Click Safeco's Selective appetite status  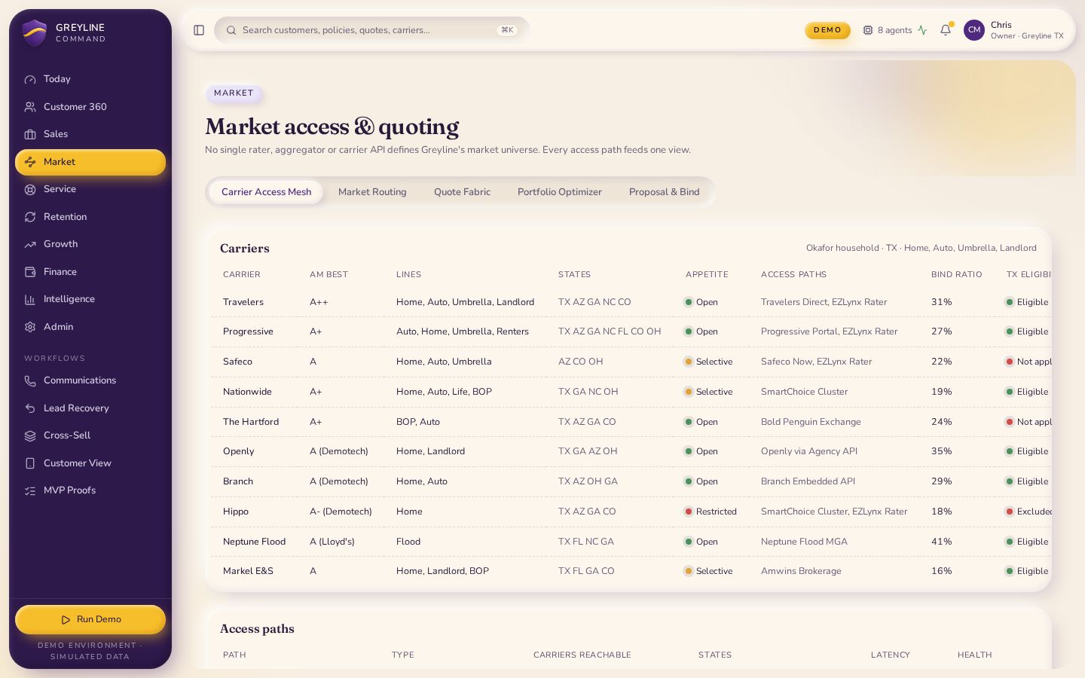tap(708, 362)
